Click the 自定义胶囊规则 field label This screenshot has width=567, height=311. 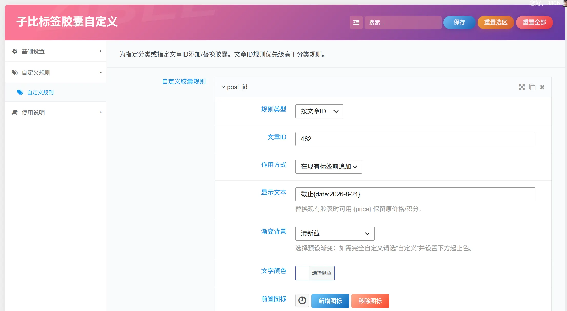pos(184,82)
